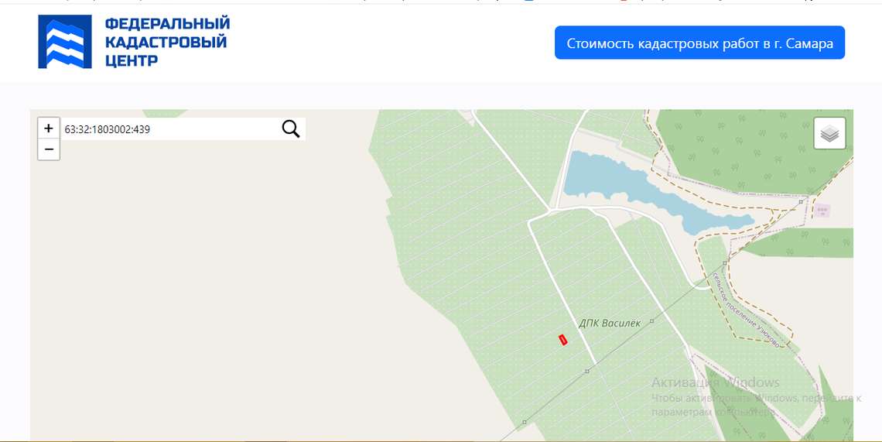Click the blue cadastral center logo emblem
The width and height of the screenshot is (882, 442).
(x=65, y=42)
